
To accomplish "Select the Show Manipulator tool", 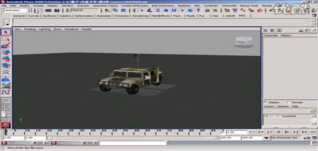I will (x=6, y=86).
